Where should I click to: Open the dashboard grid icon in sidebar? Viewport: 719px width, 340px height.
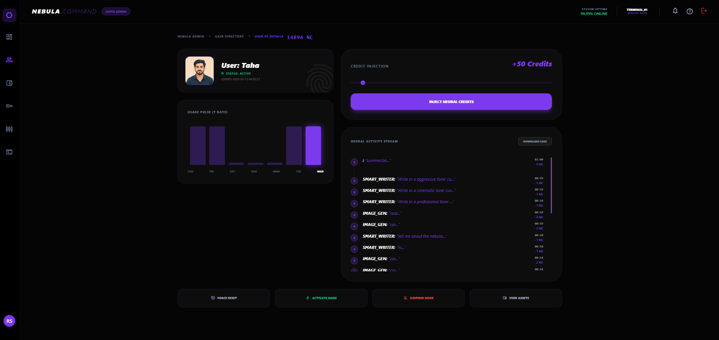pos(9,37)
